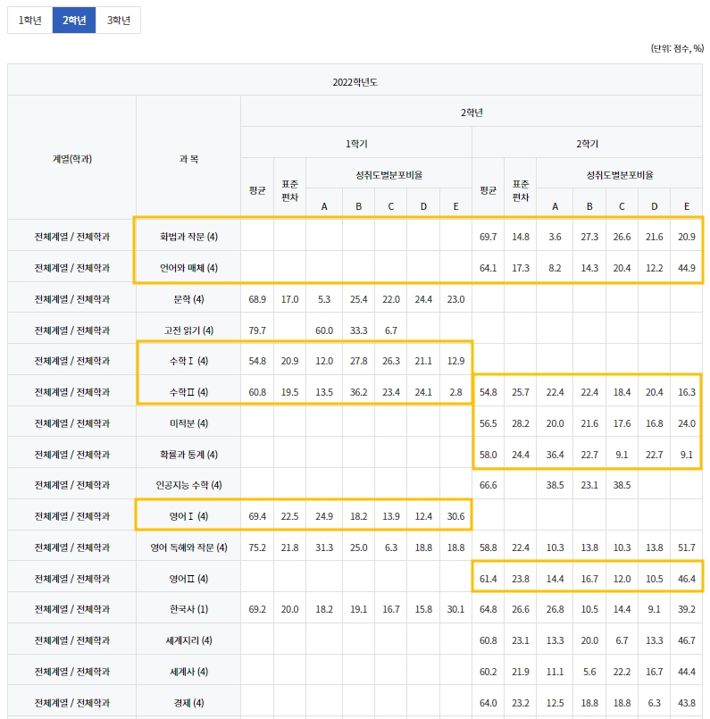Click 60.8 first-semester average in 수학Ⅱ row
This screenshot has height=719, width=710.
pyautogui.click(x=257, y=392)
